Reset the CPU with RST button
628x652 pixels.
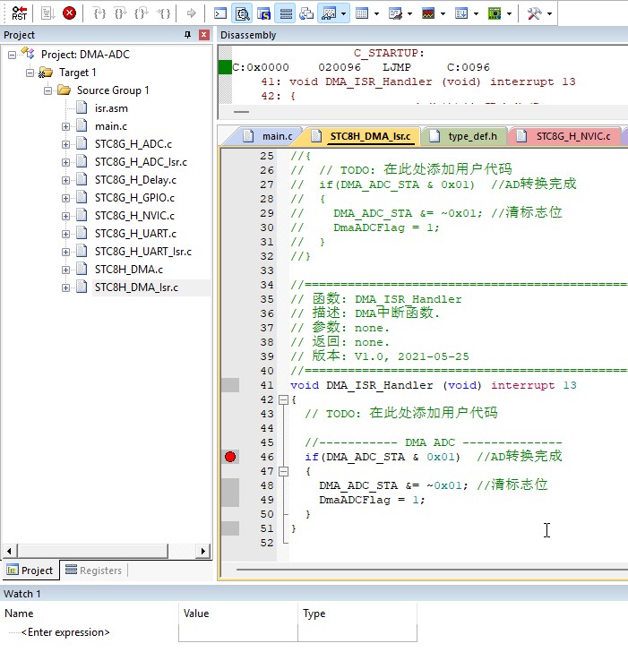click(19, 13)
